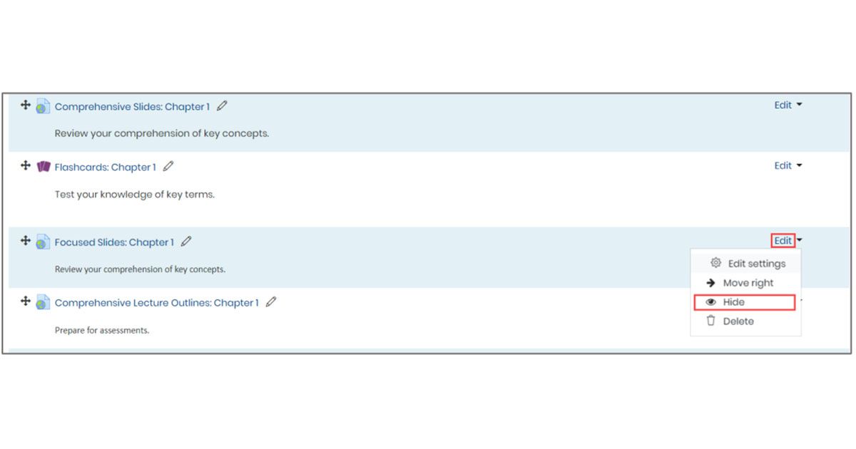Click move handle for Comprehensive Slides: Chapter 1

[25, 105]
